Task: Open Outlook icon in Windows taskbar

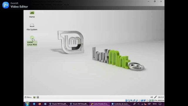Action: [x=45, y=104]
